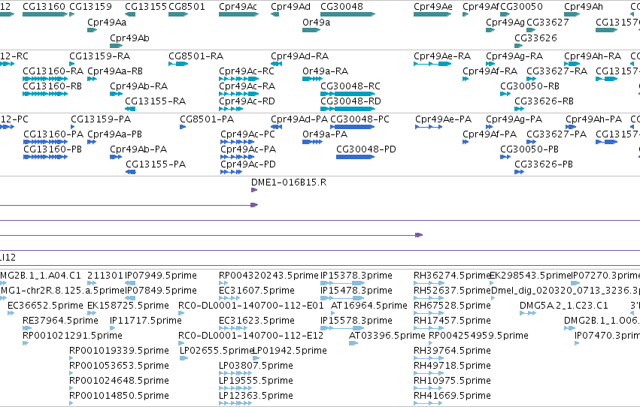Image resolution: width=640 pixels, height=407 pixels.
Task: Open the Cpr49Ad-RA transcript label
Action: pos(300,56)
